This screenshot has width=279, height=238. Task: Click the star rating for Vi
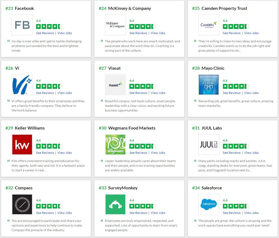[x=49, y=86]
